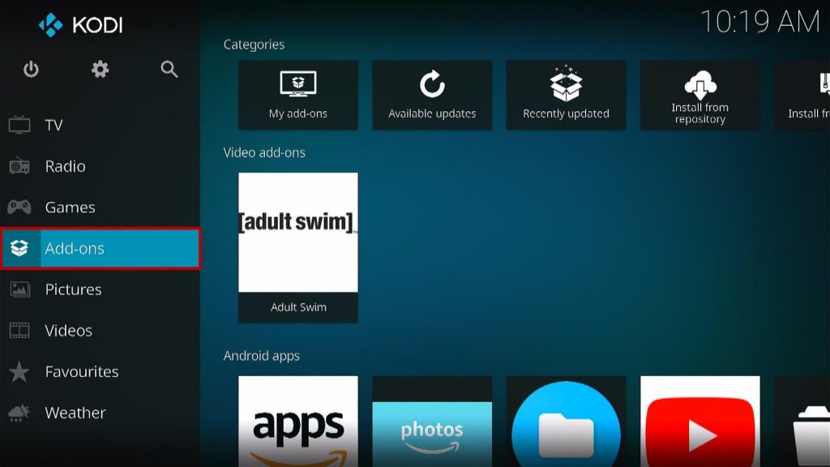Open the My add-ons category tile
The width and height of the screenshot is (830, 467).
298,95
